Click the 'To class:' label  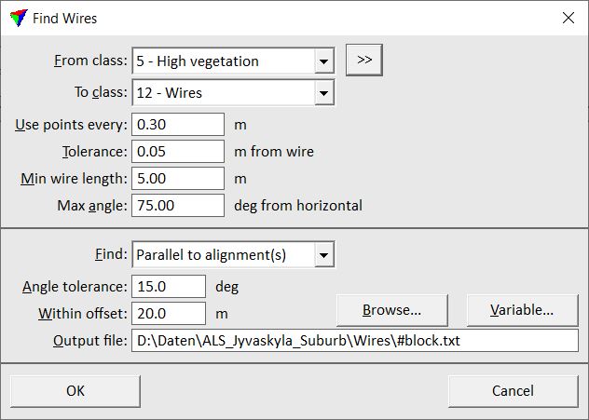101,92
